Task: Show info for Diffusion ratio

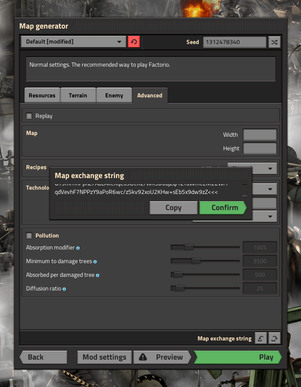Action: point(64,289)
